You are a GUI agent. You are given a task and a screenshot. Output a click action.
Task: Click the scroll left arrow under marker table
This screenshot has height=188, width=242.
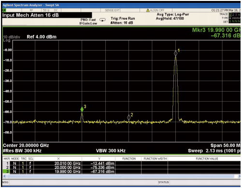[4, 176]
